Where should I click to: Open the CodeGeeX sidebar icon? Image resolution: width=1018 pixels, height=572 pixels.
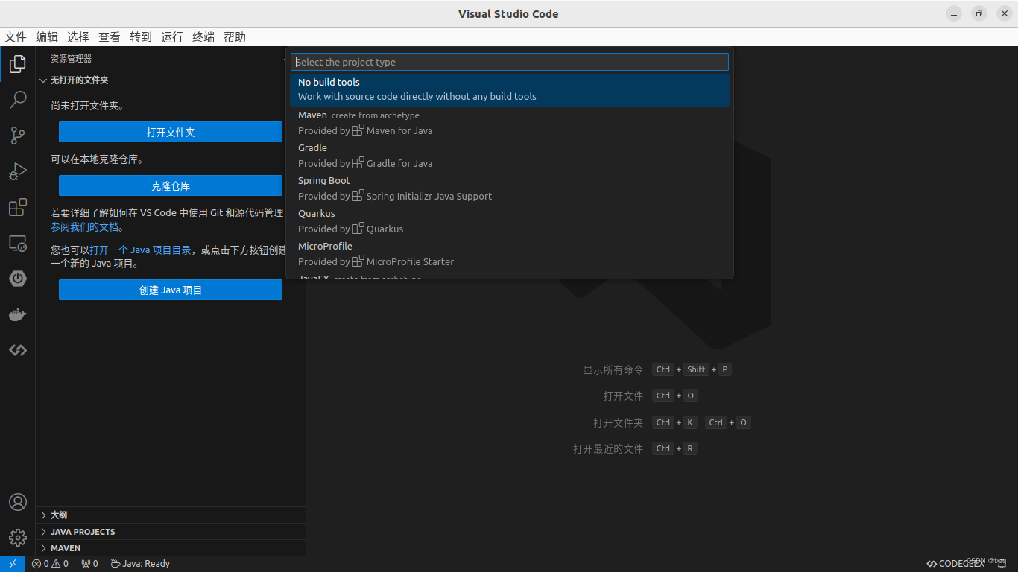[18, 350]
